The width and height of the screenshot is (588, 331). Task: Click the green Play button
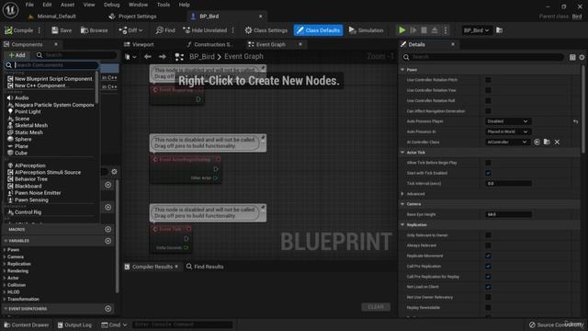point(402,30)
